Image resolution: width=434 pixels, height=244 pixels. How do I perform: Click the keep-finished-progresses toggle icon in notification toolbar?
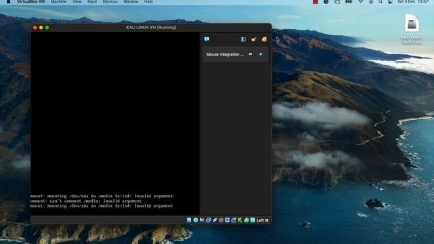(x=243, y=39)
